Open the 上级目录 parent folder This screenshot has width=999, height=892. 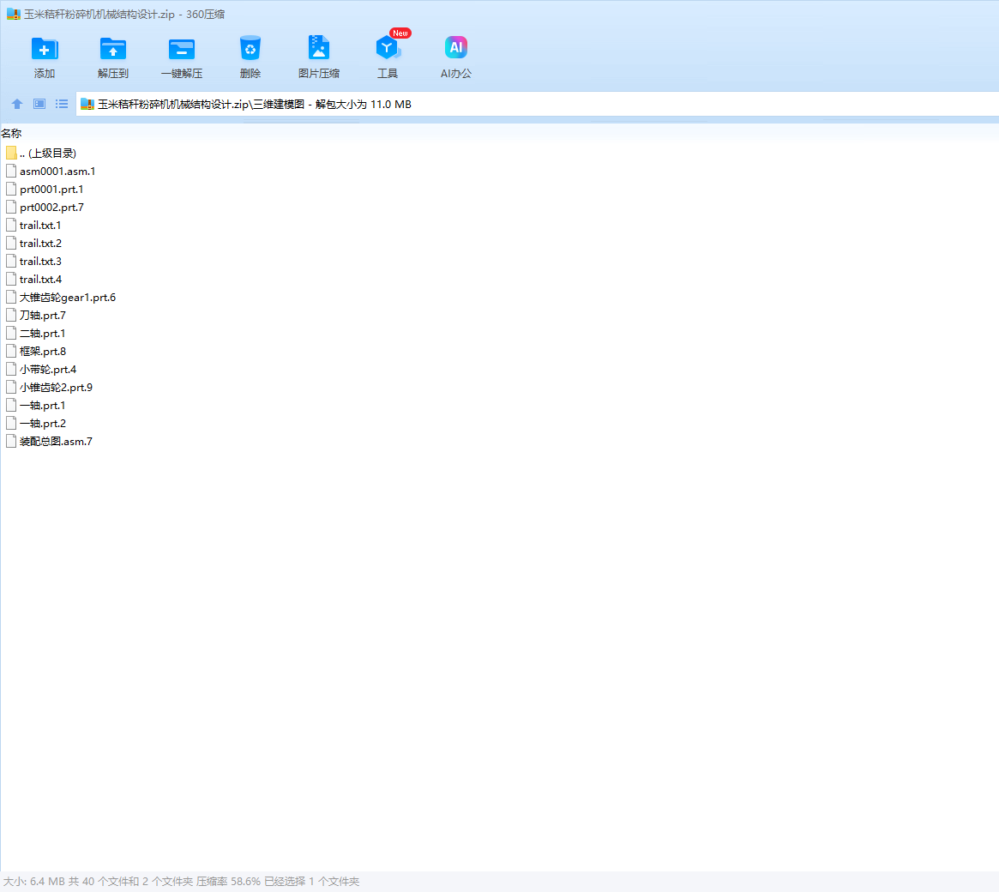(48, 153)
